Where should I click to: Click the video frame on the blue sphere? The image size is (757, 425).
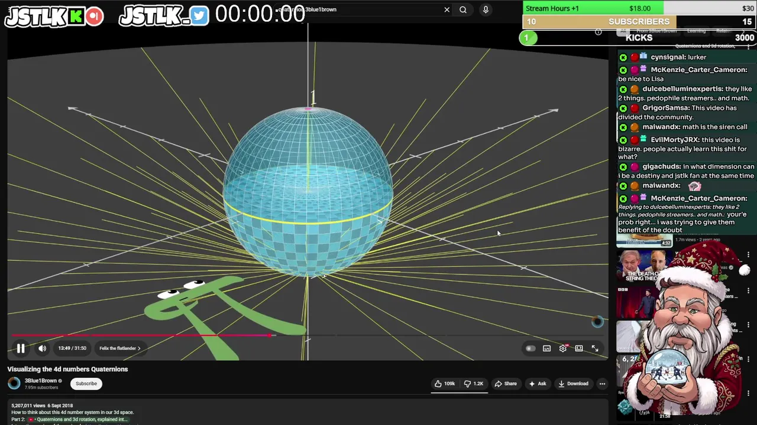(308, 192)
